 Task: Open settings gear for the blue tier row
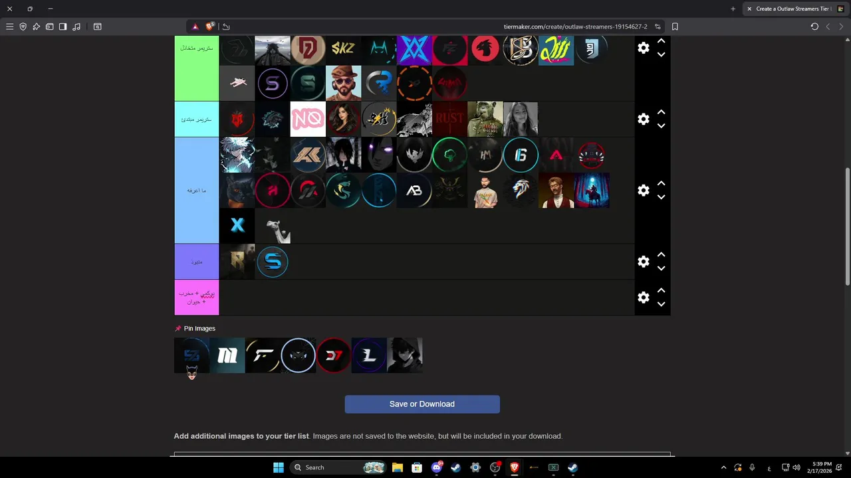[x=643, y=191]
